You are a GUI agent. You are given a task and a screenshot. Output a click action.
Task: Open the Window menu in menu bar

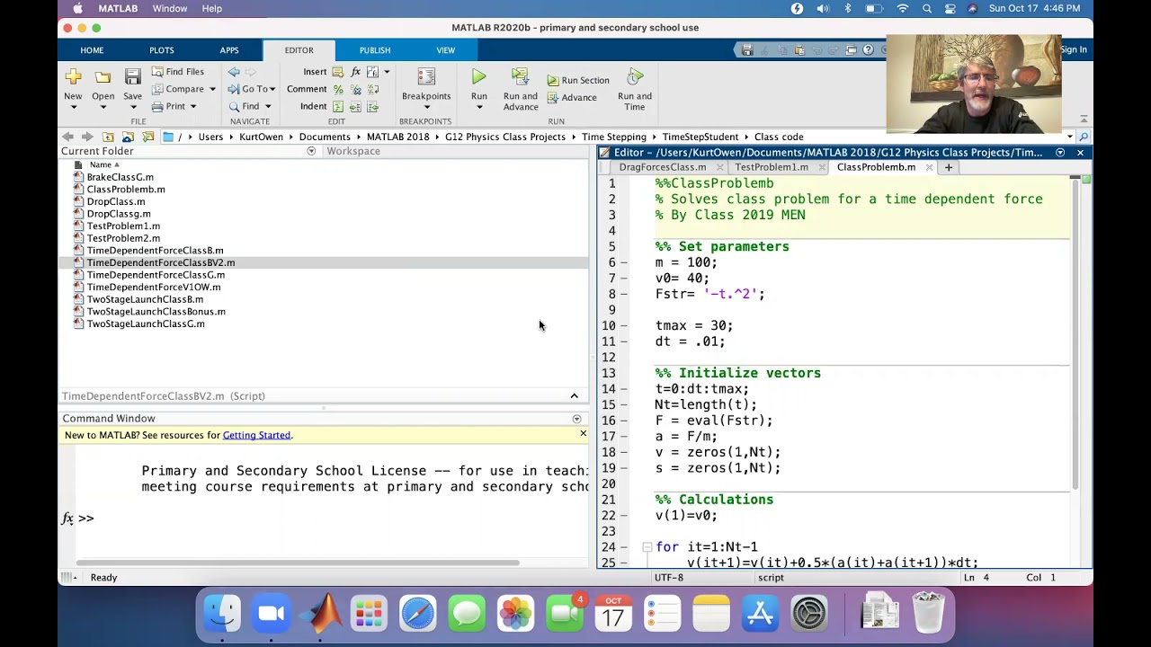(169, 8)
